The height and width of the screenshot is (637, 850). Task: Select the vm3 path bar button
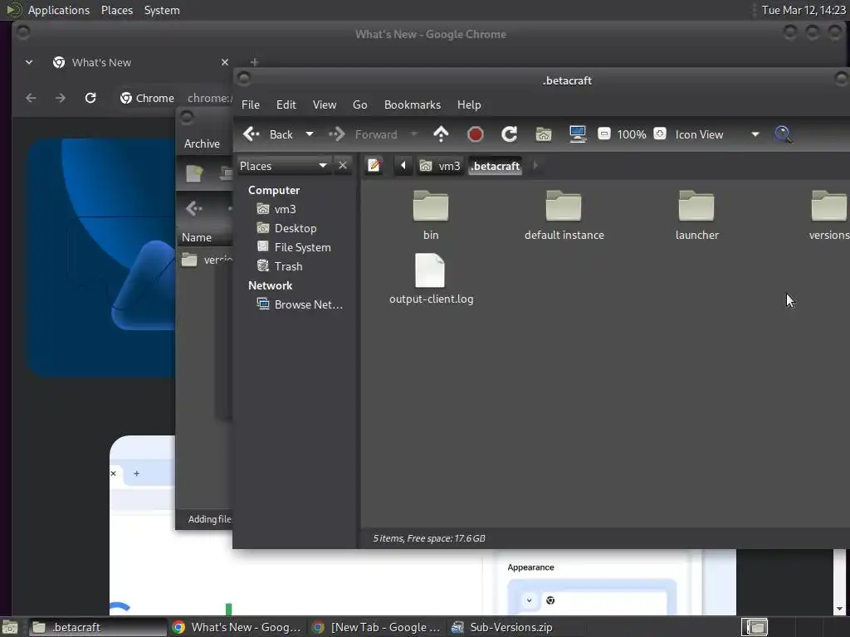click(440, 166)
